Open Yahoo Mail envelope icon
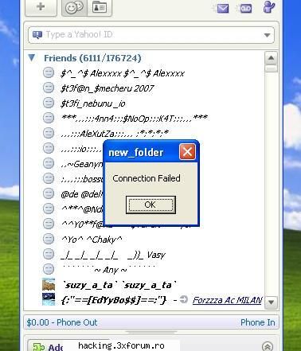Screen dimensions: 301x351 coord(222,8)
